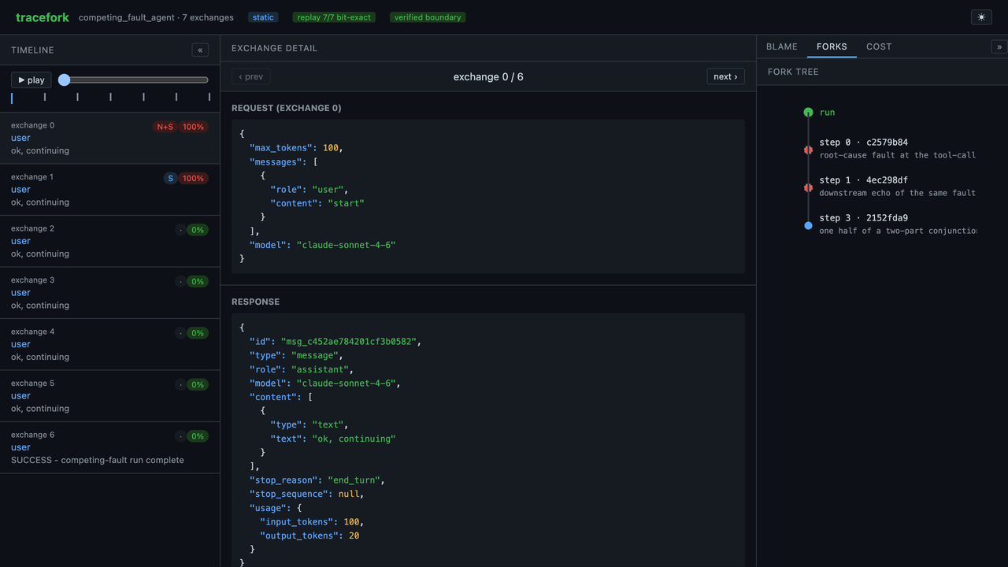
Task: Click the N+S badge on exchange 0
Action: tap(165, 127)
